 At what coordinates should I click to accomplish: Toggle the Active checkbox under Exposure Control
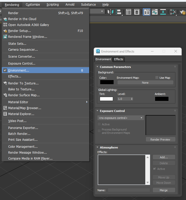99,124
